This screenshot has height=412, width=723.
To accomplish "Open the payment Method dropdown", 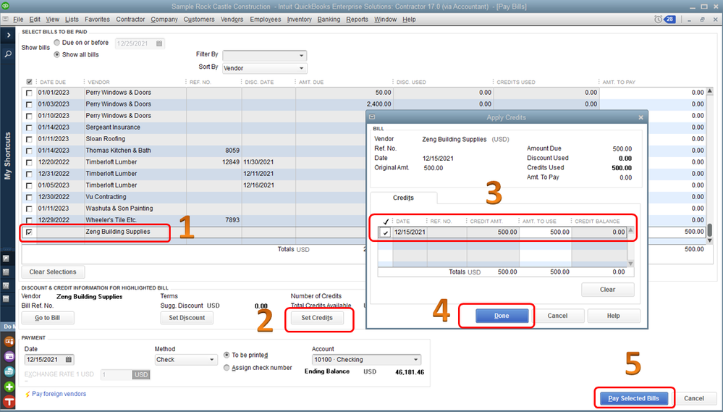I will click(x=186, y=359).
